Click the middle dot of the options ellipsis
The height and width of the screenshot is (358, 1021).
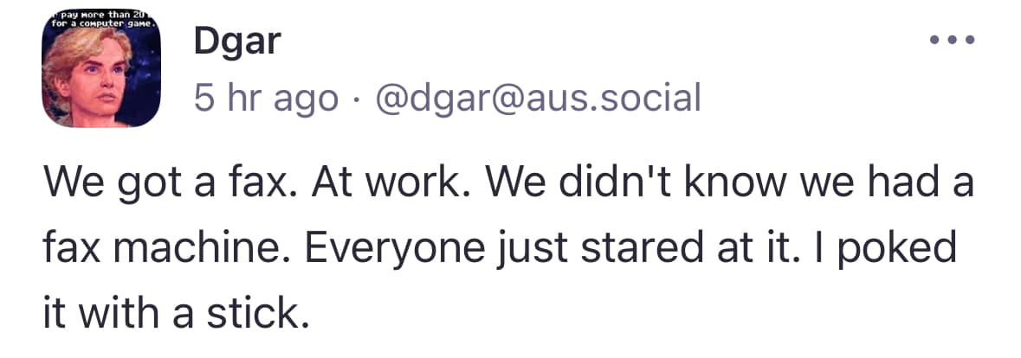click(x=952, y=41)
